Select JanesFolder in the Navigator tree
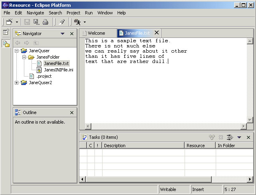 click(48, 57)
